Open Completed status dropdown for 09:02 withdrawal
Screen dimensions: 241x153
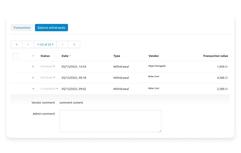pos(49,89)
